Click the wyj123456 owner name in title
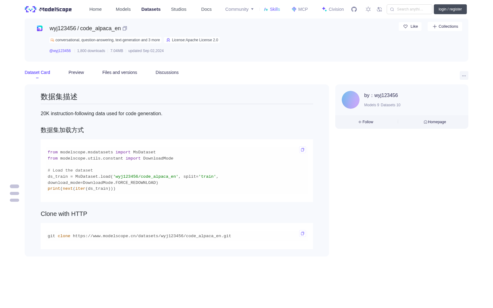This screenshot has height=308, width=493. click(x=63, y=28)
